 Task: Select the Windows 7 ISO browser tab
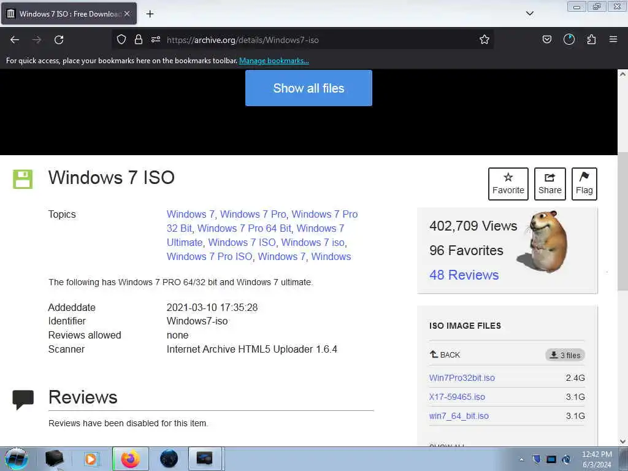[x=69, y=13]
